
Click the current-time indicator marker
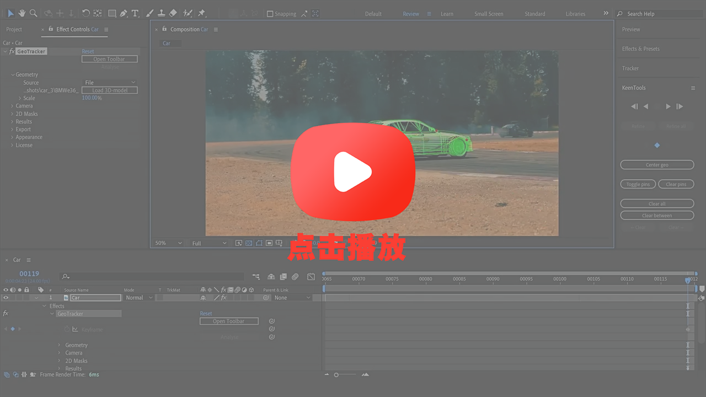tap(688, 280)
